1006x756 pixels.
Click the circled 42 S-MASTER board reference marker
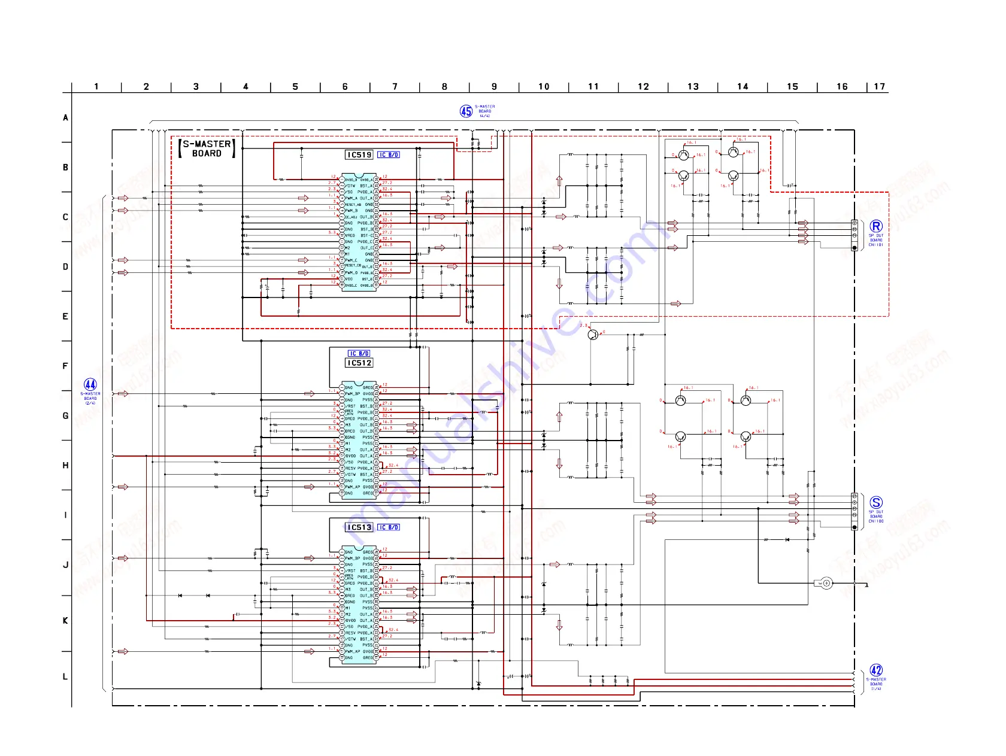click(876, 670)
